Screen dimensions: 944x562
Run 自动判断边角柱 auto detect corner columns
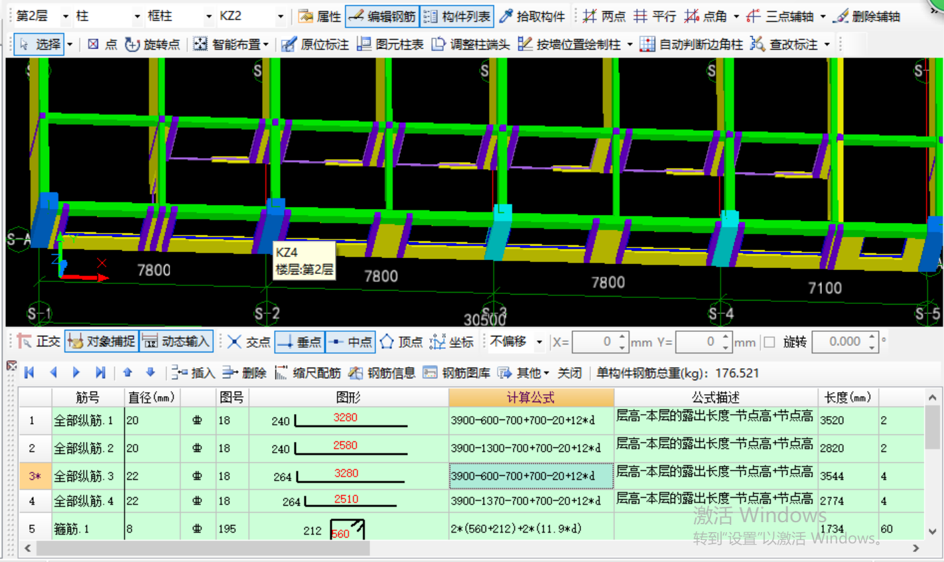pyautogui.click(x=691, y=44)
